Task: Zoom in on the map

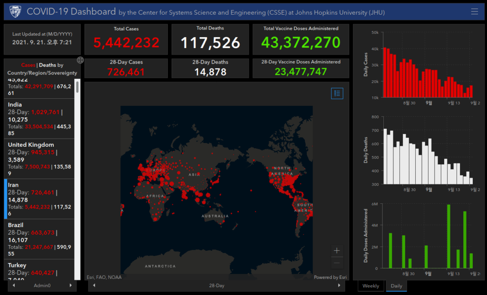Action: point(337,251)
